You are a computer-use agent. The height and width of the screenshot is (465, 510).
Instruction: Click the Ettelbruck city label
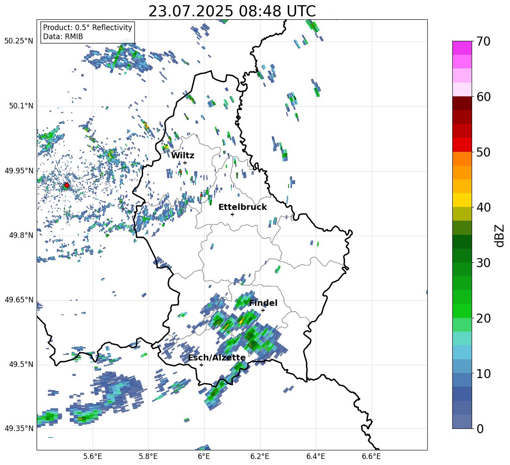tap(243, 207)
